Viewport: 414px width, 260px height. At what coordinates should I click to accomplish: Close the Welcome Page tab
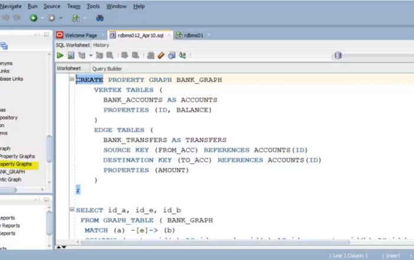point(102,35)
